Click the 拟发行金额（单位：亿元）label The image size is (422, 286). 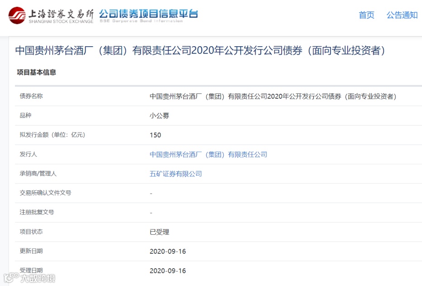pyautogui.click(x=53, y=135)
